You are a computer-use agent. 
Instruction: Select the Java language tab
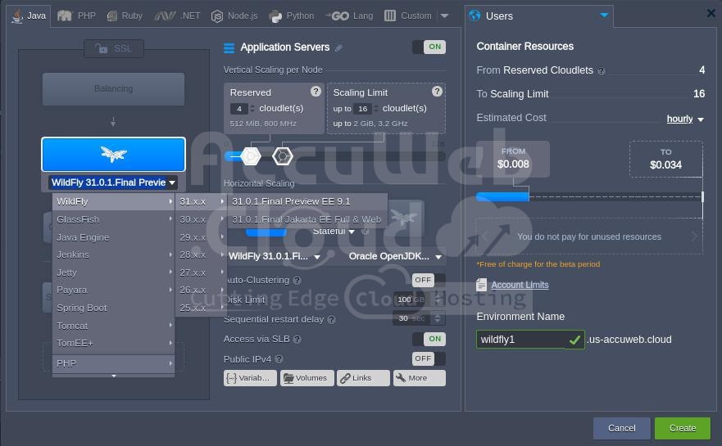[29, 16]
